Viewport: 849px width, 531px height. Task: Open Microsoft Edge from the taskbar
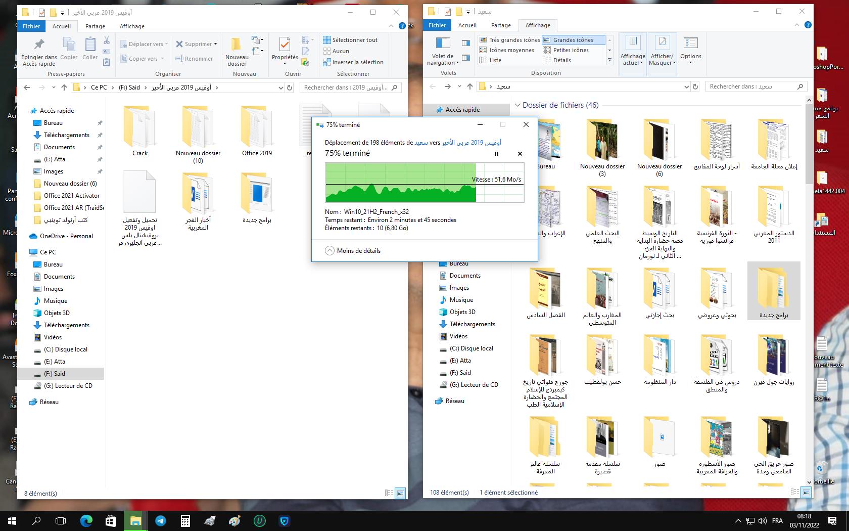click(x=86, y=520)
